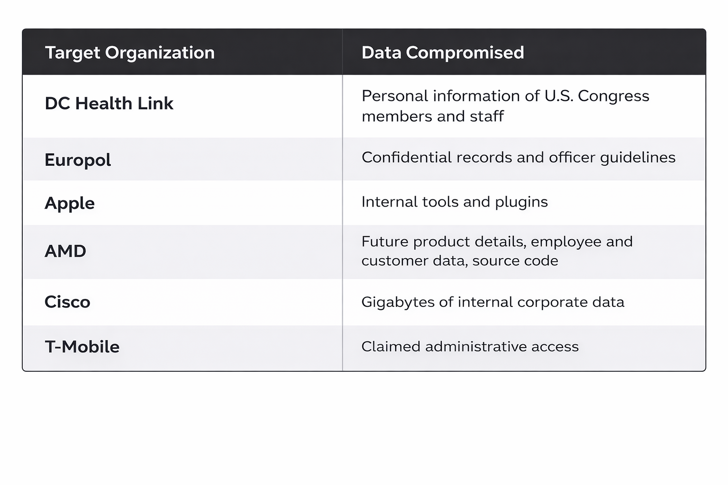The image size is (728, 485).
Task: Select the "Data Compromised" column header
Action: [442, 53]
